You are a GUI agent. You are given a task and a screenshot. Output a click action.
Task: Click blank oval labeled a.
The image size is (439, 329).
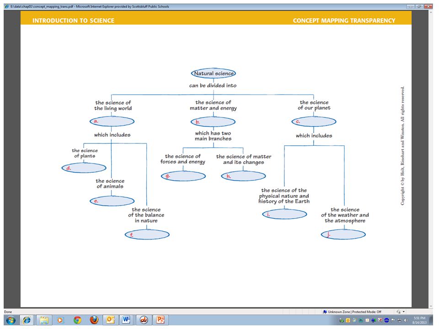click(112, 122)
